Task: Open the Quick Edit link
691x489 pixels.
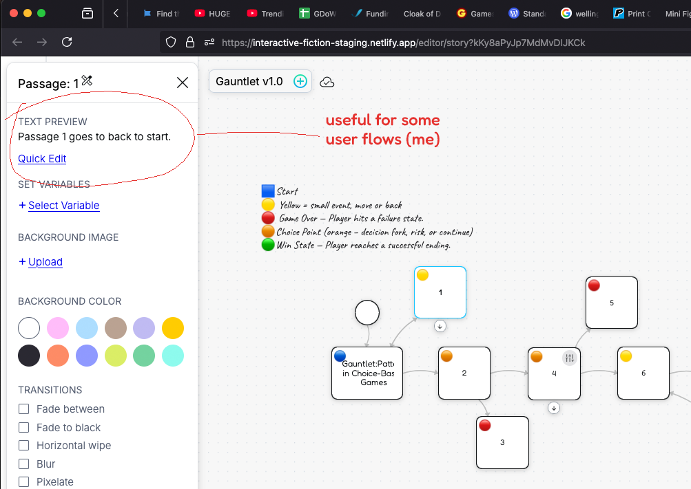Action: (x=42, y=159)
